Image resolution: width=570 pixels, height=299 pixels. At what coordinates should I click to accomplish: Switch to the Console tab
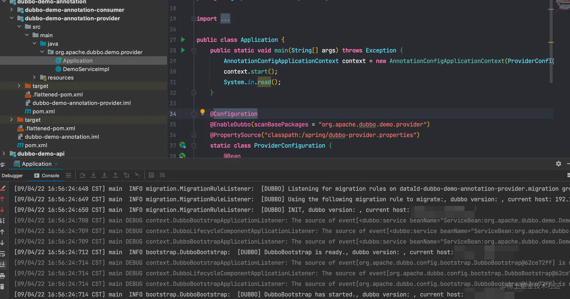47,175
